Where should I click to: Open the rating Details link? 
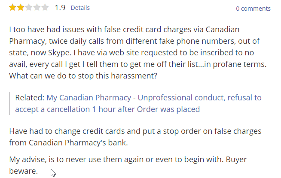coord(80,8)
